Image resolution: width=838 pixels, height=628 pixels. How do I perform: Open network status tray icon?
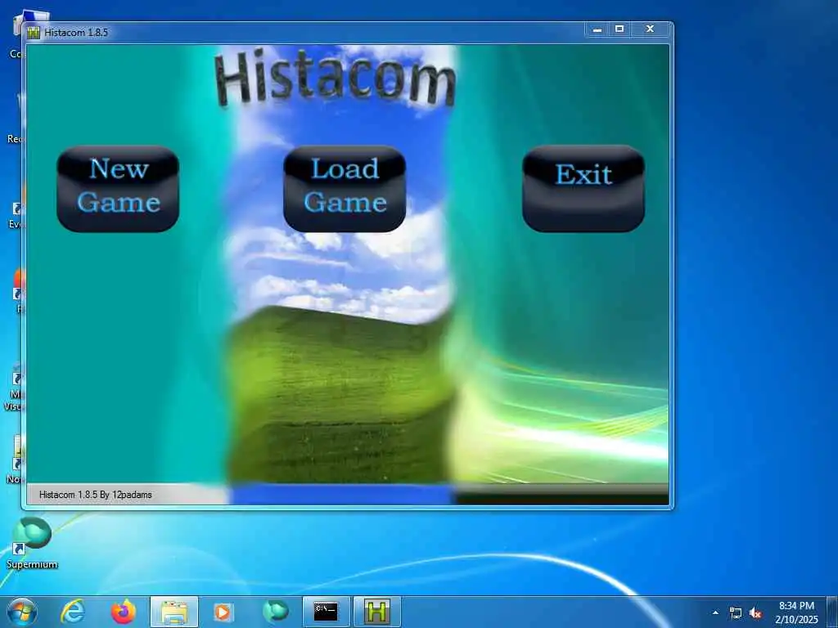click(736, 613)
